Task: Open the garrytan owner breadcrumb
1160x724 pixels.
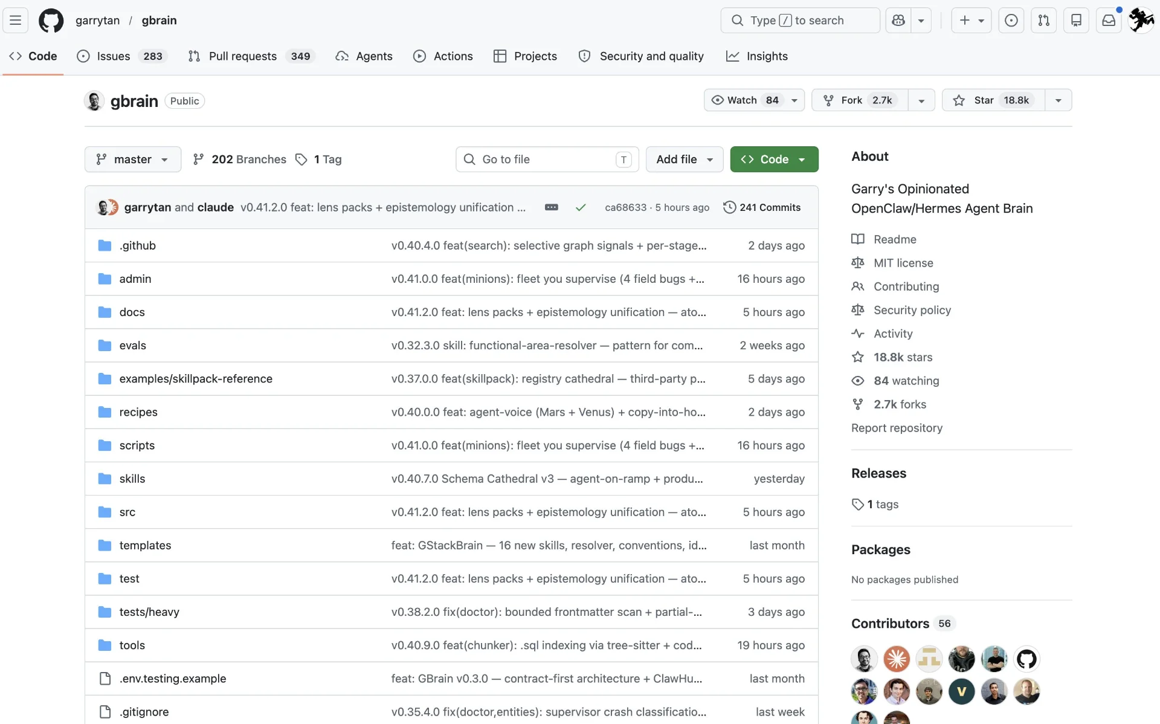Action: pos(98,21)
